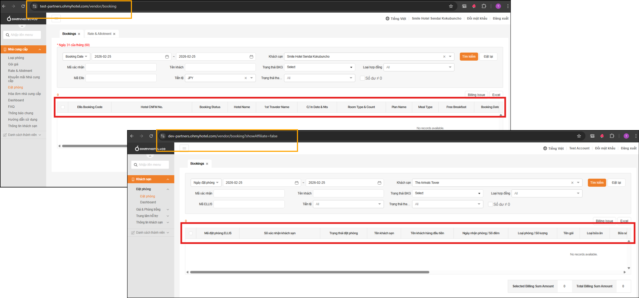Click the 'Mã xác nhận' input field in the top form
Viewport: 639px width, 298px height.
(121, 67)
